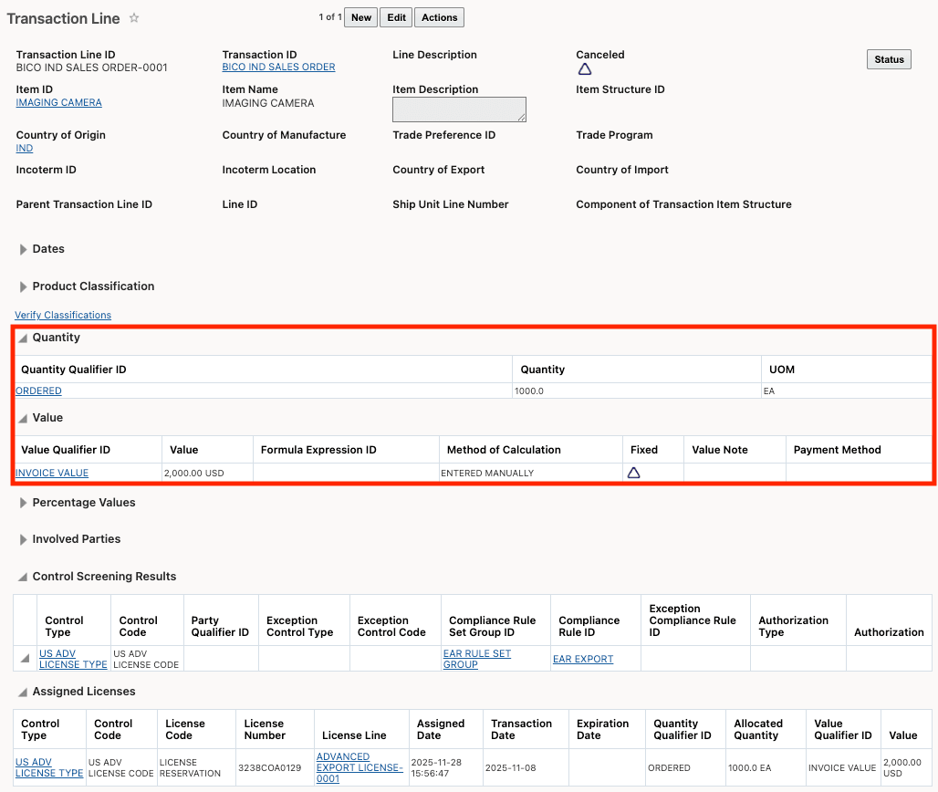Open the ADVANCED EXPORT LICENSE-0001 line
This screenshot has height=792, width=938.
pyautogui.click(x=359, y=766)
